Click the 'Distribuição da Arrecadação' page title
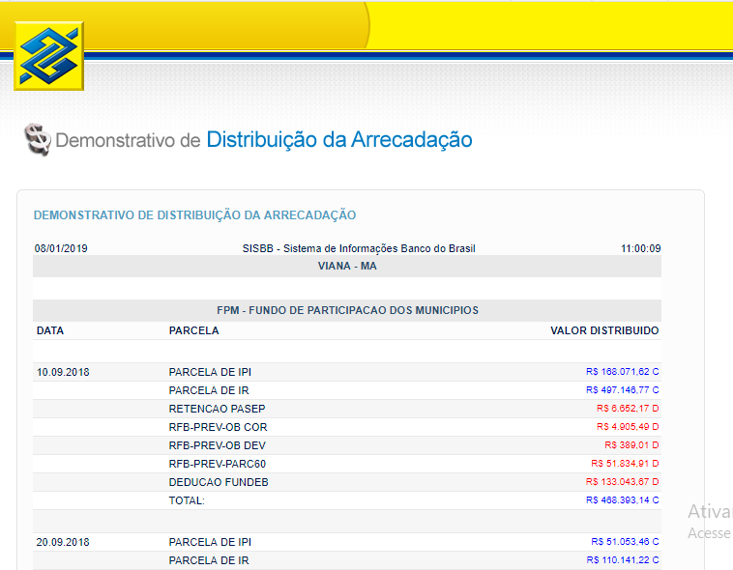Image resolution: width=733 pixels, height=570 pixels. pyautogui.click(x=338, y=140)
